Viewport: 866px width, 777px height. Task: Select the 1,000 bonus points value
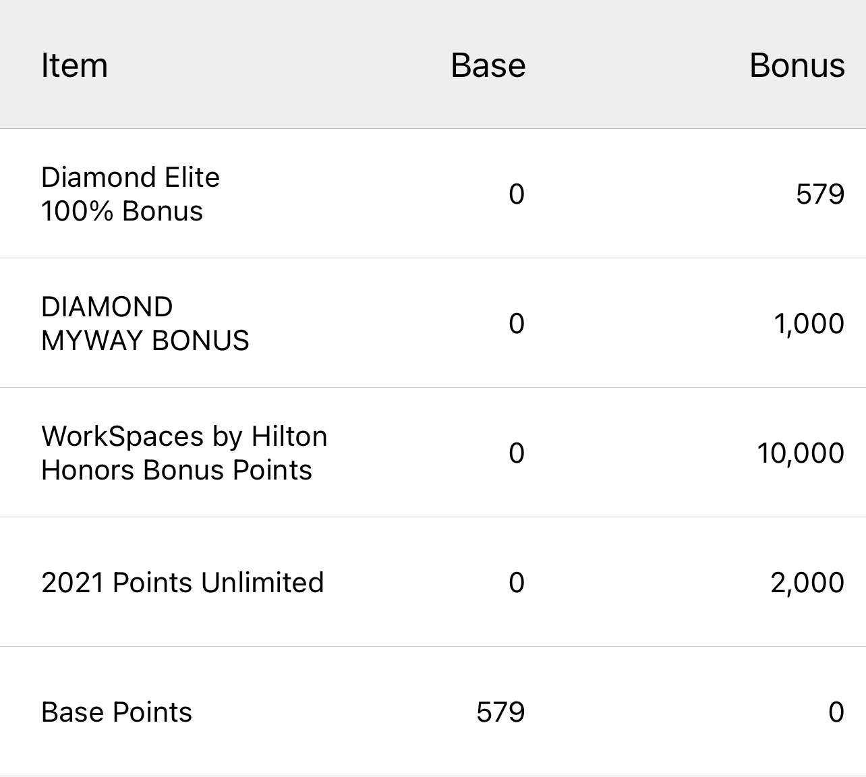(809, 324)
